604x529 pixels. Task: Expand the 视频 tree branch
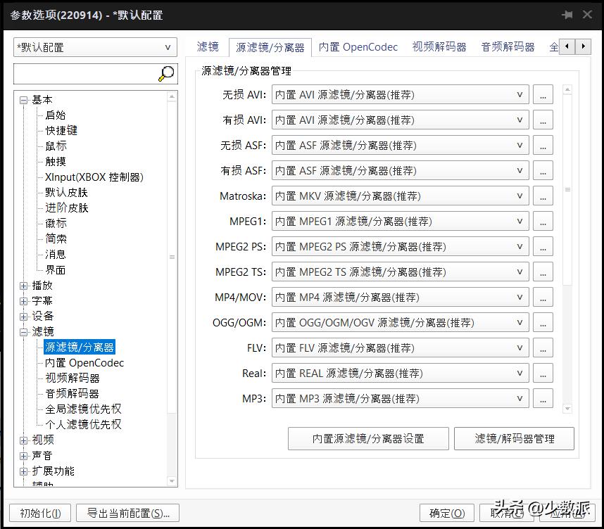click(x=24, y=440)
